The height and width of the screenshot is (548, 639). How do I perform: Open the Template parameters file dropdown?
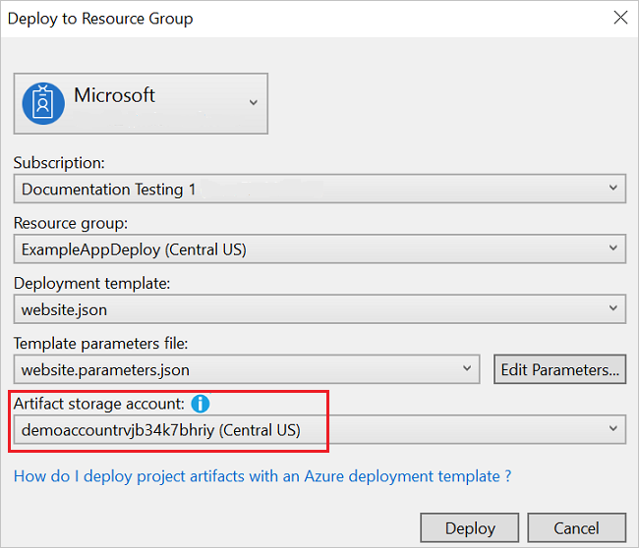[x=247, y=369]
